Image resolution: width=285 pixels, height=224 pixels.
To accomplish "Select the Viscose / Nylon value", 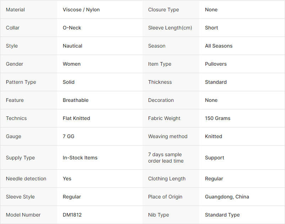I will [81, 10].
